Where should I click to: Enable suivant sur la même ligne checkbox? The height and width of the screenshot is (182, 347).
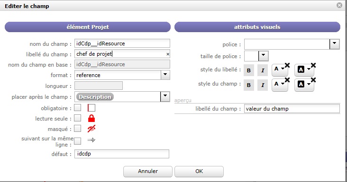(x=77, y=141)
